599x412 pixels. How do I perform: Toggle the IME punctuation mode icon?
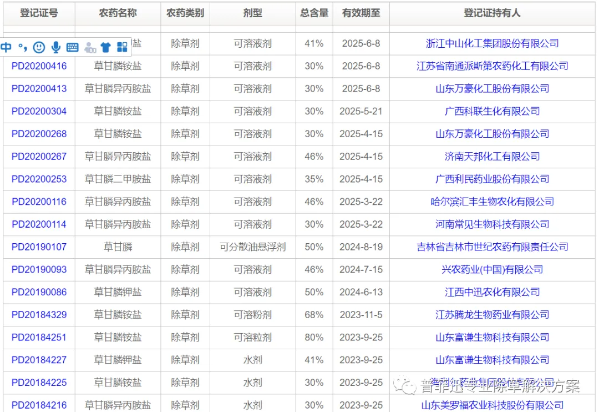pyautogui.click(x=23, y=47)
